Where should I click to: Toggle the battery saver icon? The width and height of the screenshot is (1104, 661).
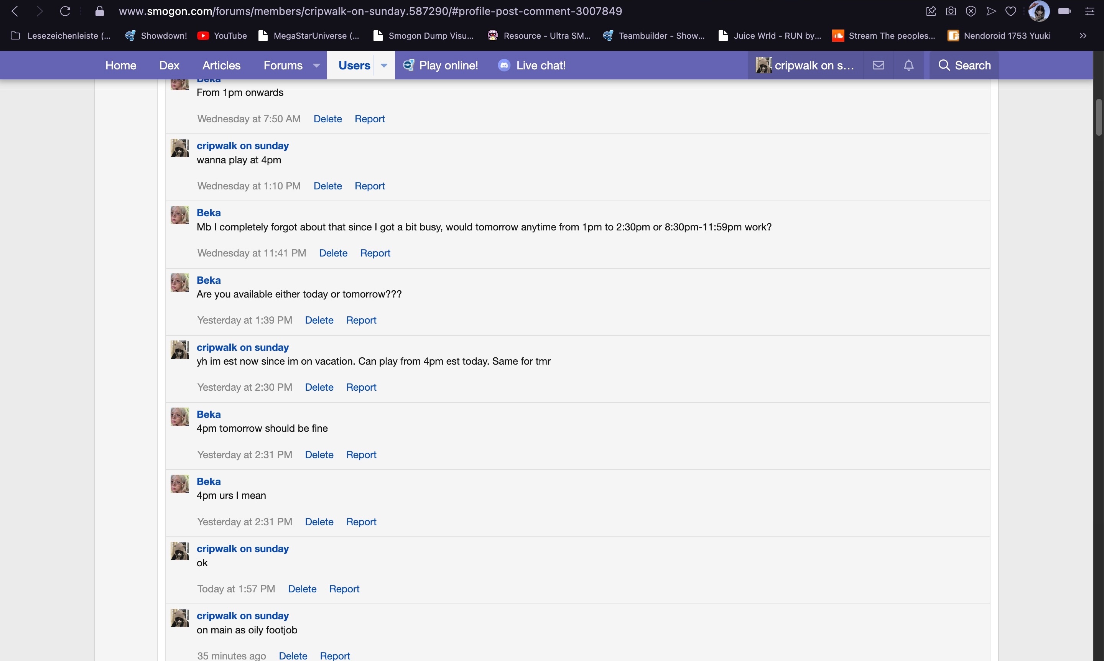[x=1065, y=11]
